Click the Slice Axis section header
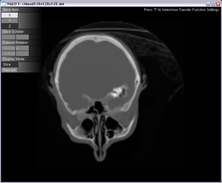This screenshot has height=183, width=222. click(x=11, y=10)
